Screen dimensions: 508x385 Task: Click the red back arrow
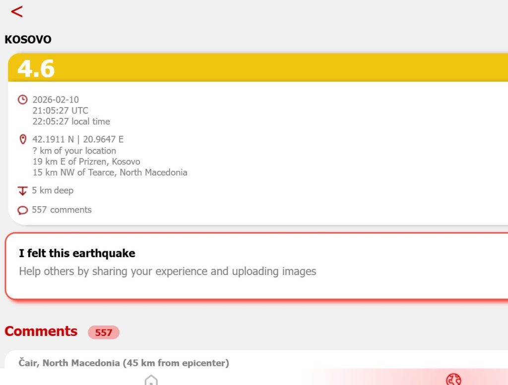click(x=17, y=12)
